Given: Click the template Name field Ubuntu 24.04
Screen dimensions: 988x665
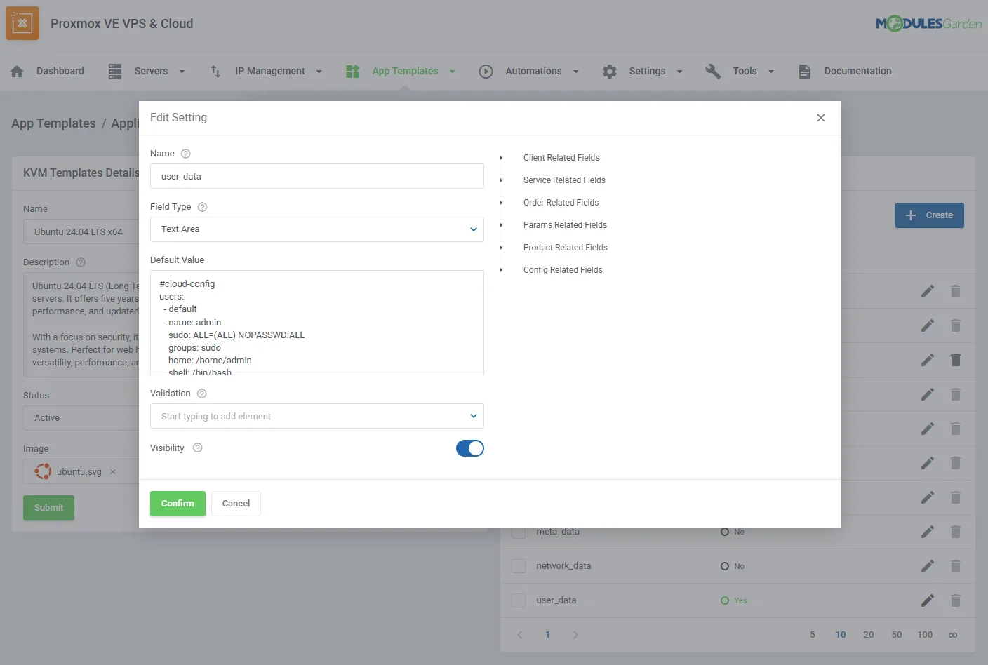Looking at the screenshot, I should 81,231.
